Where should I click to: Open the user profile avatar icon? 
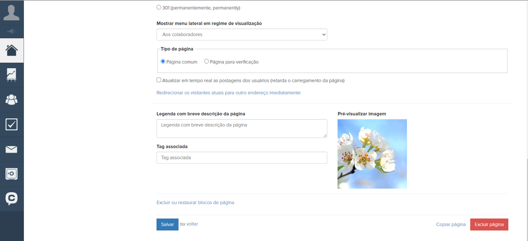pyautogui.click(x=11, y=12)
